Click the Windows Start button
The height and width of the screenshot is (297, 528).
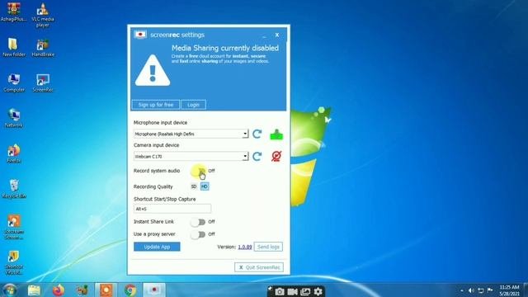tap(10, 290)
